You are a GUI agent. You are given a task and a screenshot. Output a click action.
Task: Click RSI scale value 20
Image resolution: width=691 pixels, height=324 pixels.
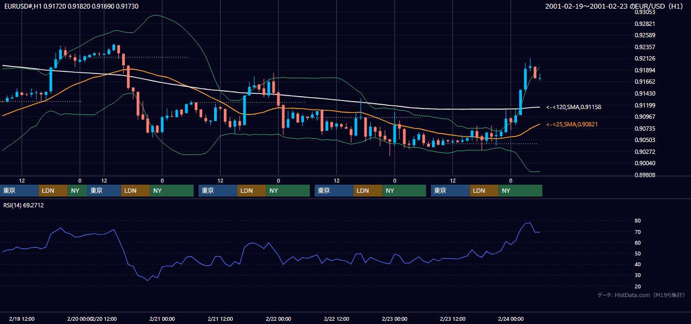click(x=638, y=286)
